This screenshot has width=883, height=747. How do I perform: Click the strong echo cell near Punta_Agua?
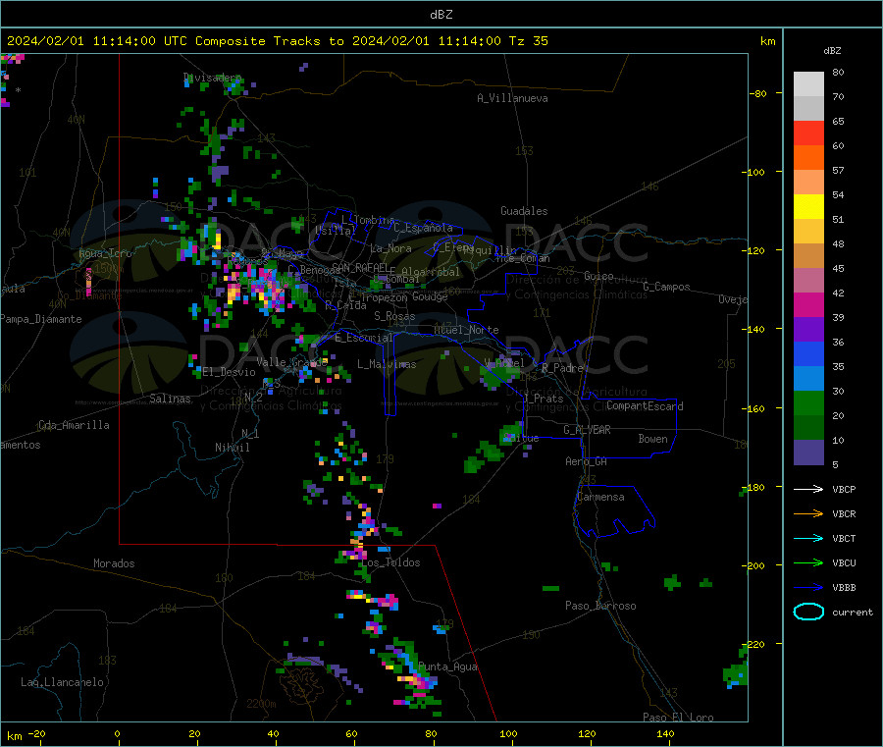pyautogui.click(x=417, y=681)
